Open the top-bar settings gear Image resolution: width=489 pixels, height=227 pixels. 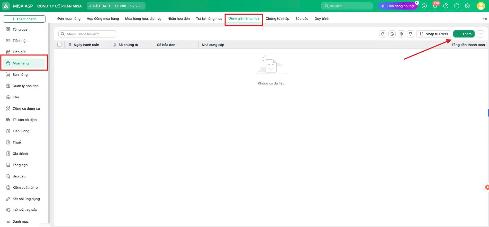[x=467, y=6]
